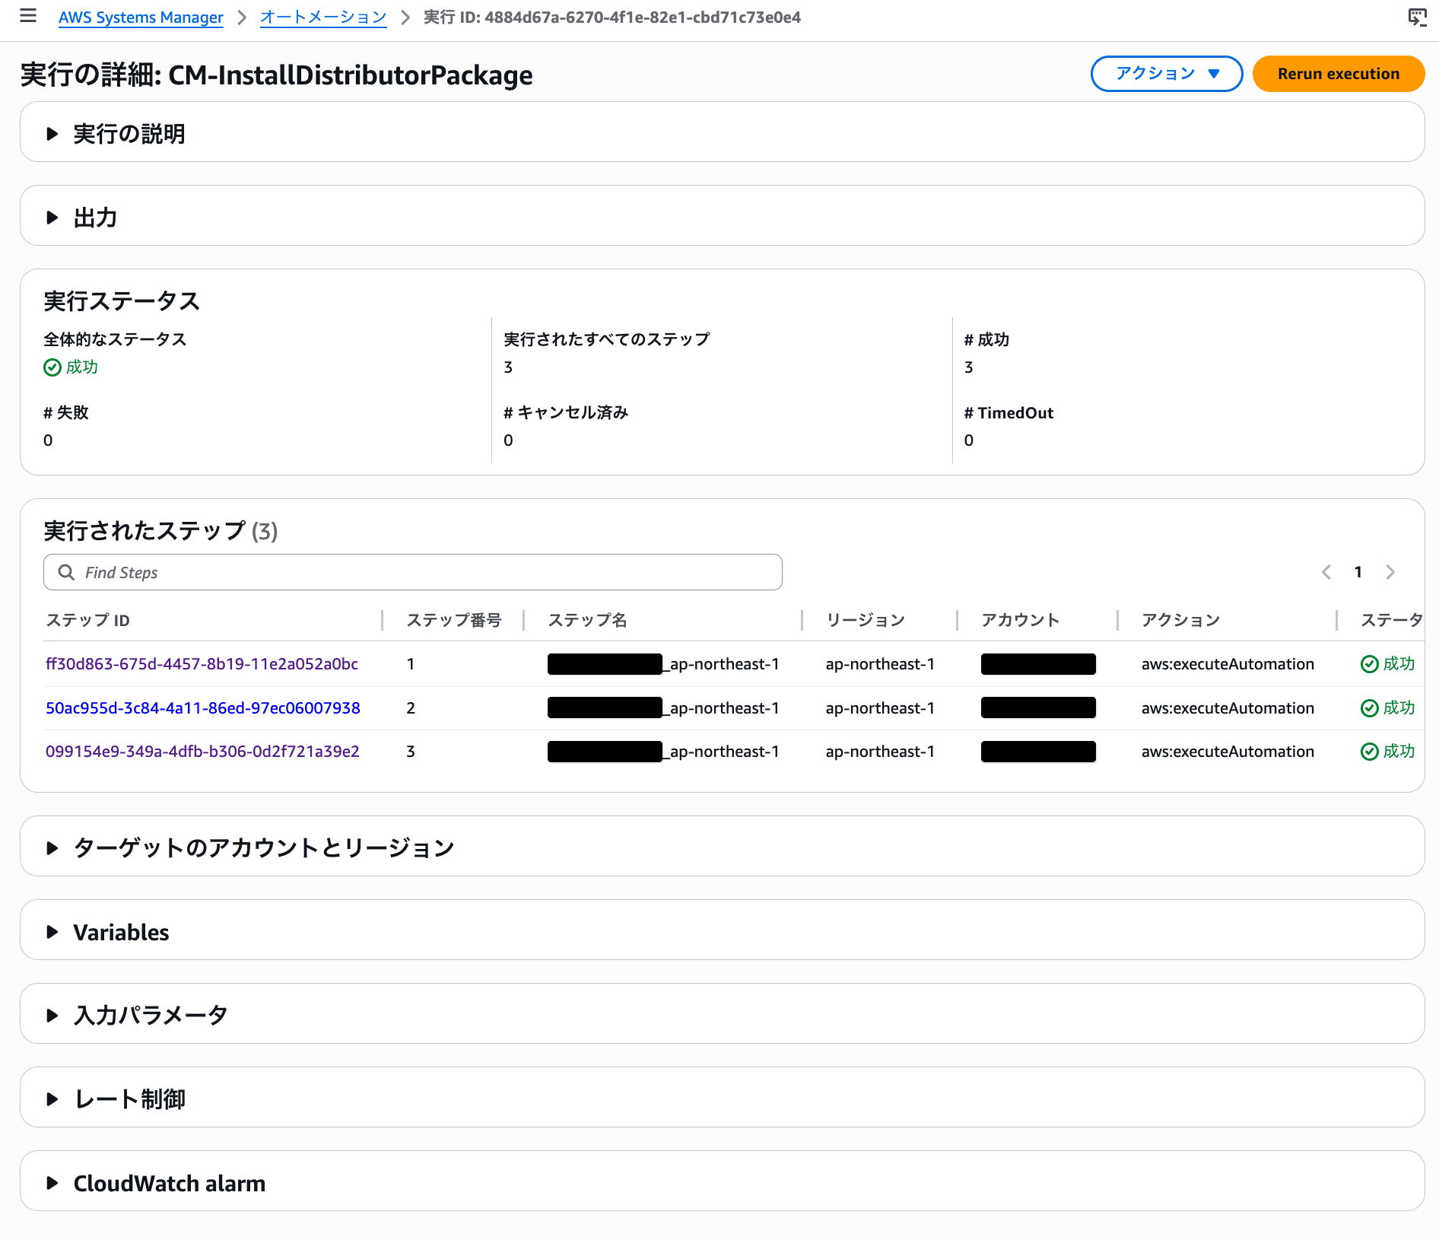Click the Rerun execution button

click(x=1339, y=74)
